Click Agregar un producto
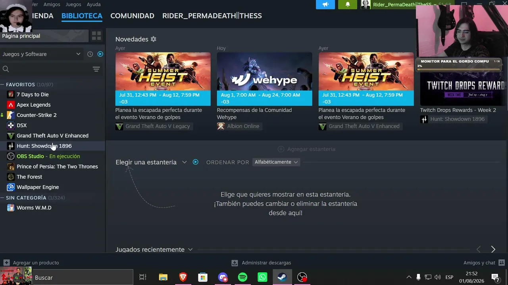This screenshot has height=285, width=508. tap(31, 262)
